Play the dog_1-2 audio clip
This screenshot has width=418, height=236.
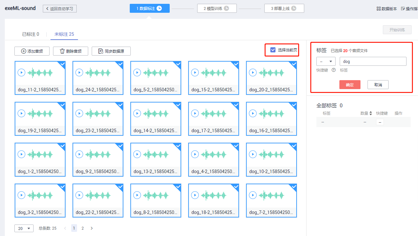pos(21,154)
